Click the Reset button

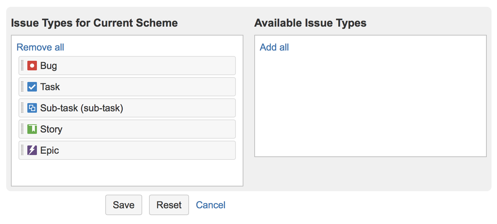(x=169, y=205)
